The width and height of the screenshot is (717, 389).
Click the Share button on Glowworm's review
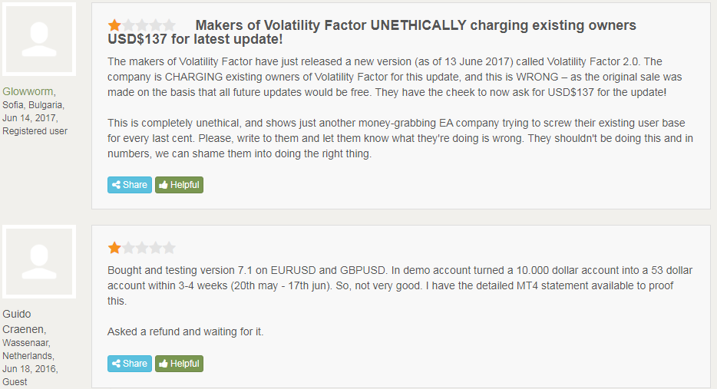click(130, 185)
